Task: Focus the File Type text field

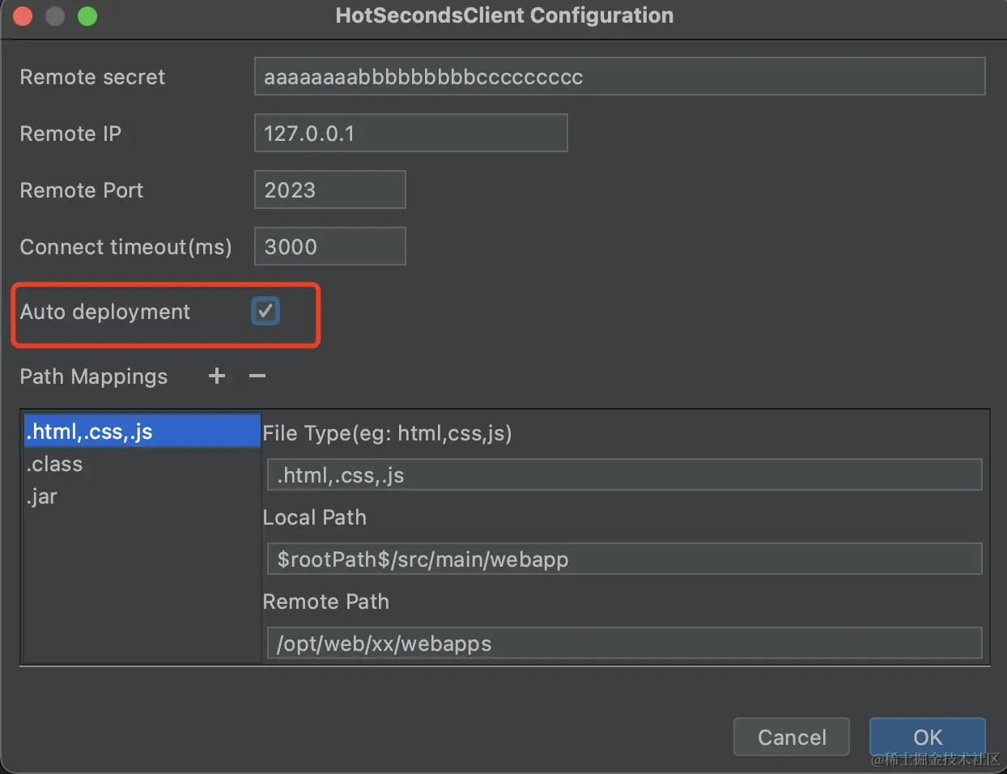Action: click(624, 475)
